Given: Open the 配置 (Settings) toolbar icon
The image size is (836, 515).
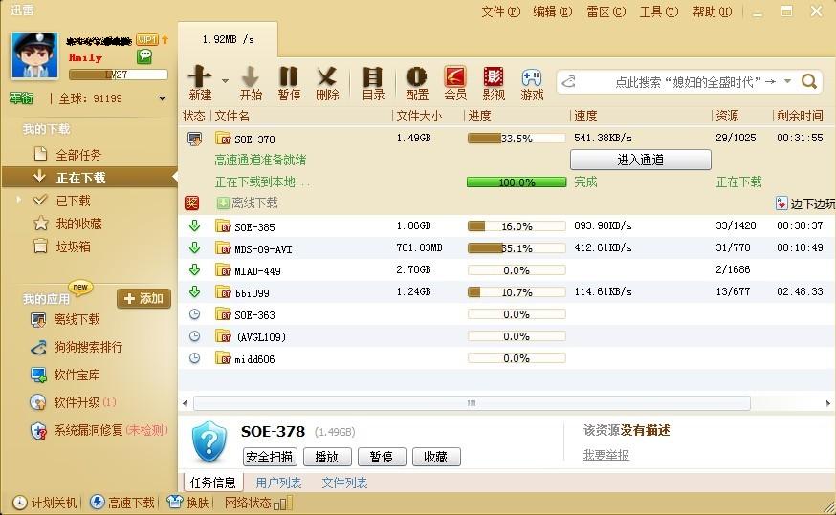Looking at the screenshot, I should click(417, 83).
